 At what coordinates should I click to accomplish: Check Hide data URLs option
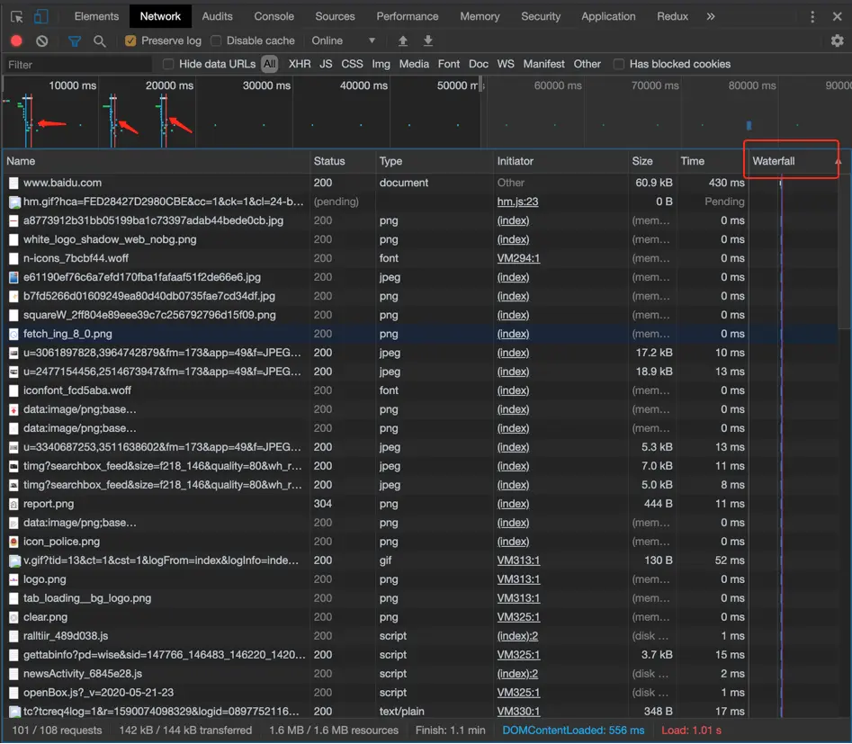point(168,64)
